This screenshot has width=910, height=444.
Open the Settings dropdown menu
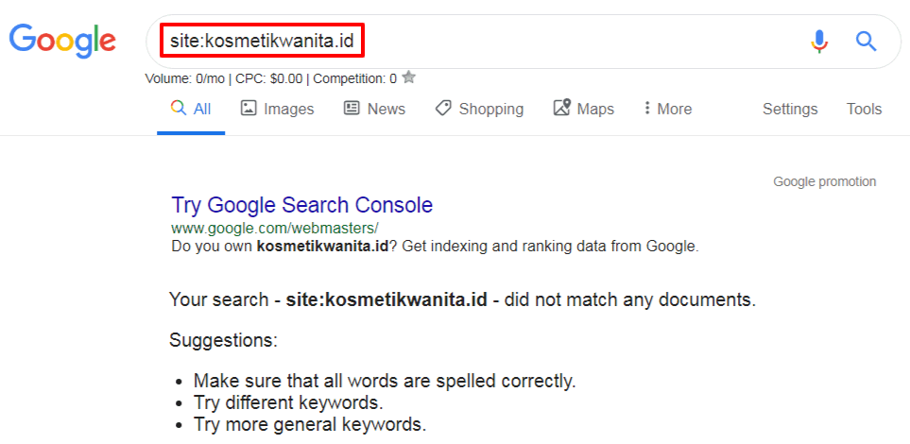[x=790, y=109]
